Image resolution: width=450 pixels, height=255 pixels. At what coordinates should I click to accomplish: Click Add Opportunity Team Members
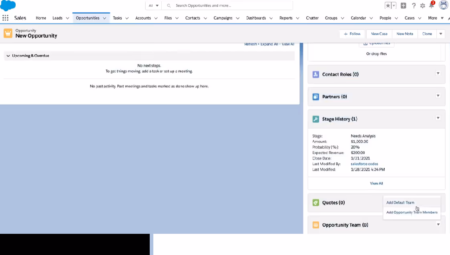412,212
